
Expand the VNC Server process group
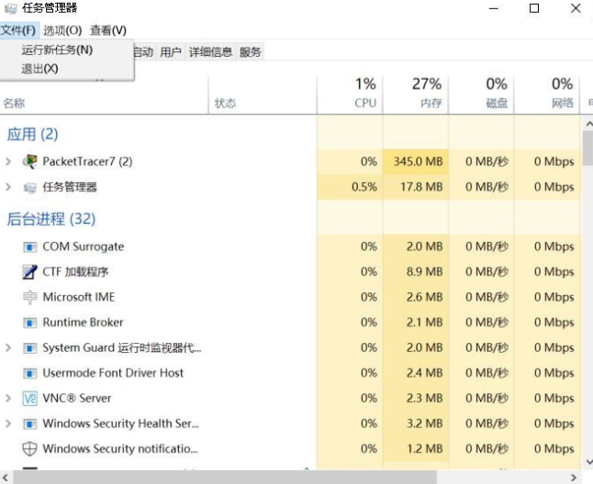point(8,399)
